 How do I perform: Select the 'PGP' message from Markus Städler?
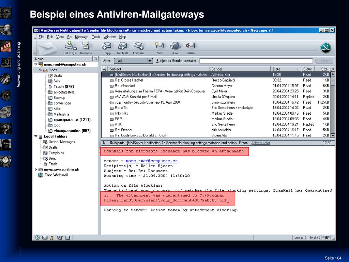[x=216, y=119]
